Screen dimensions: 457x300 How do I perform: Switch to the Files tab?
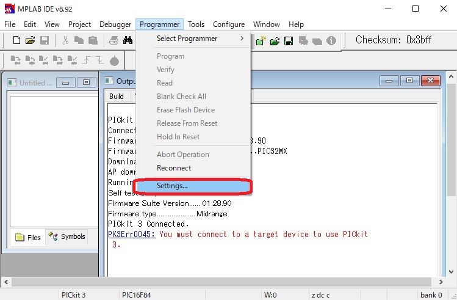28,237
